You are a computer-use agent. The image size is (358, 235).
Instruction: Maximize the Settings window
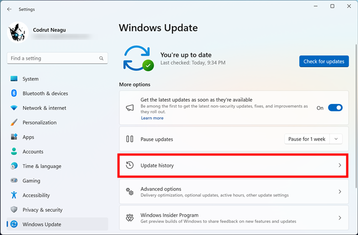tap(333, 6)
